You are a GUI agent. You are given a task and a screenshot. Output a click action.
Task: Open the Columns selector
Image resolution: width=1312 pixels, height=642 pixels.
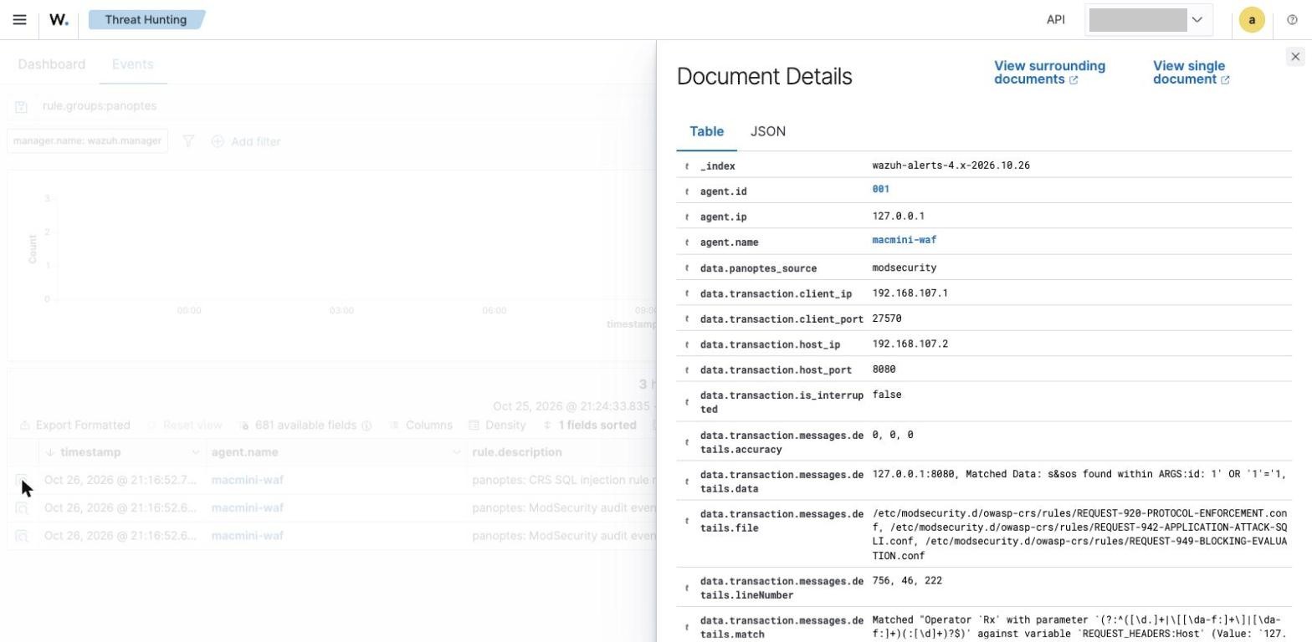click(x=421, y=425)
